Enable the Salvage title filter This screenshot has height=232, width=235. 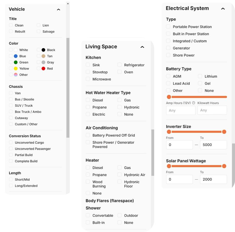tap(39, 32)
